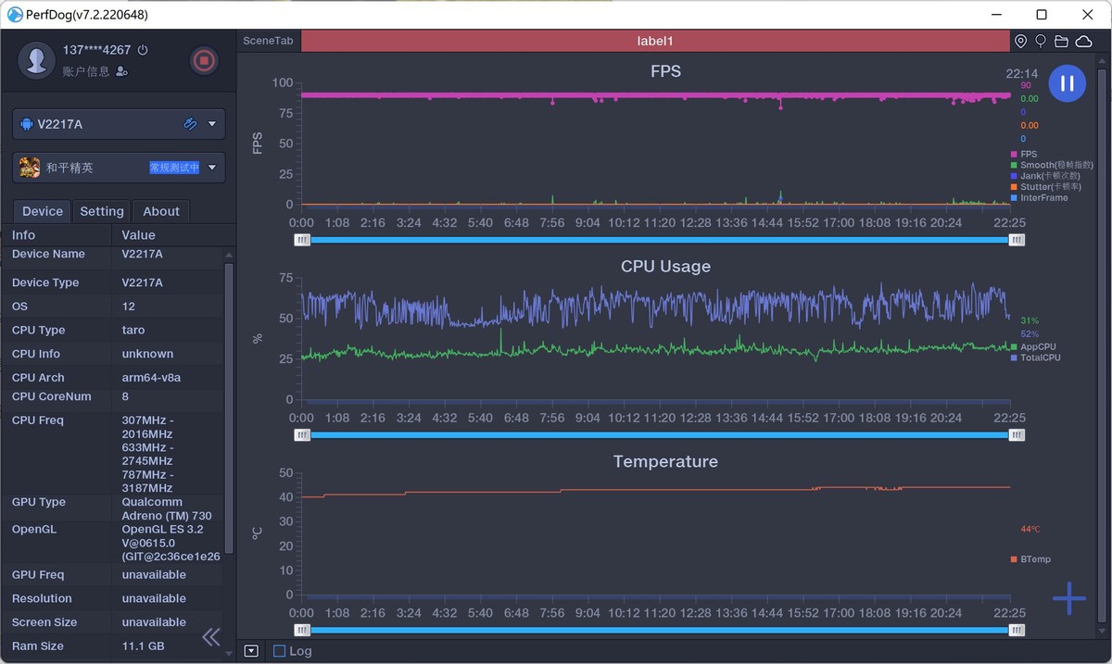
Task: Click the blue plus add-chart icon
Action: click(x=1068, y=599)
